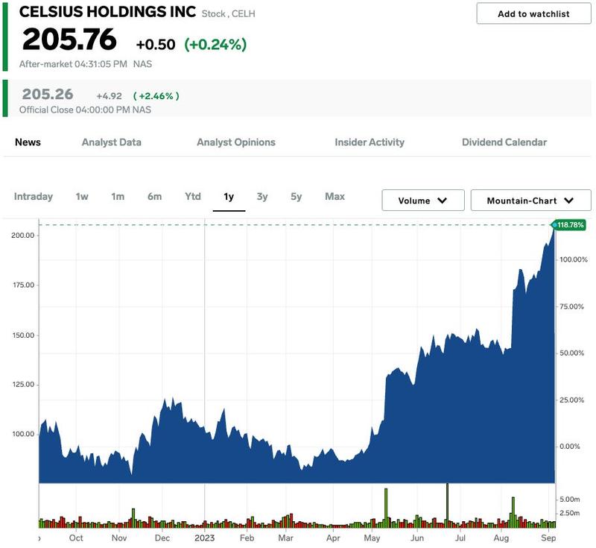Click the Feb label on time axis

(x=247, y=538)
